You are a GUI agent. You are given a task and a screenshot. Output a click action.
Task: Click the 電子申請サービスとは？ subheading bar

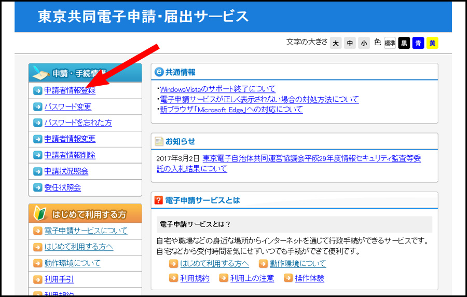[x=294, y=224]
